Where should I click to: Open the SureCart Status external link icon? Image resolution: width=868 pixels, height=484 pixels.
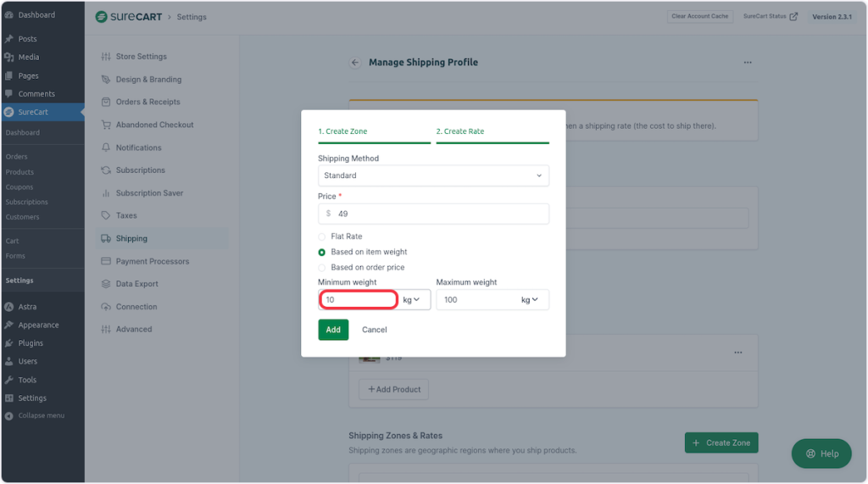coord(793,17)
